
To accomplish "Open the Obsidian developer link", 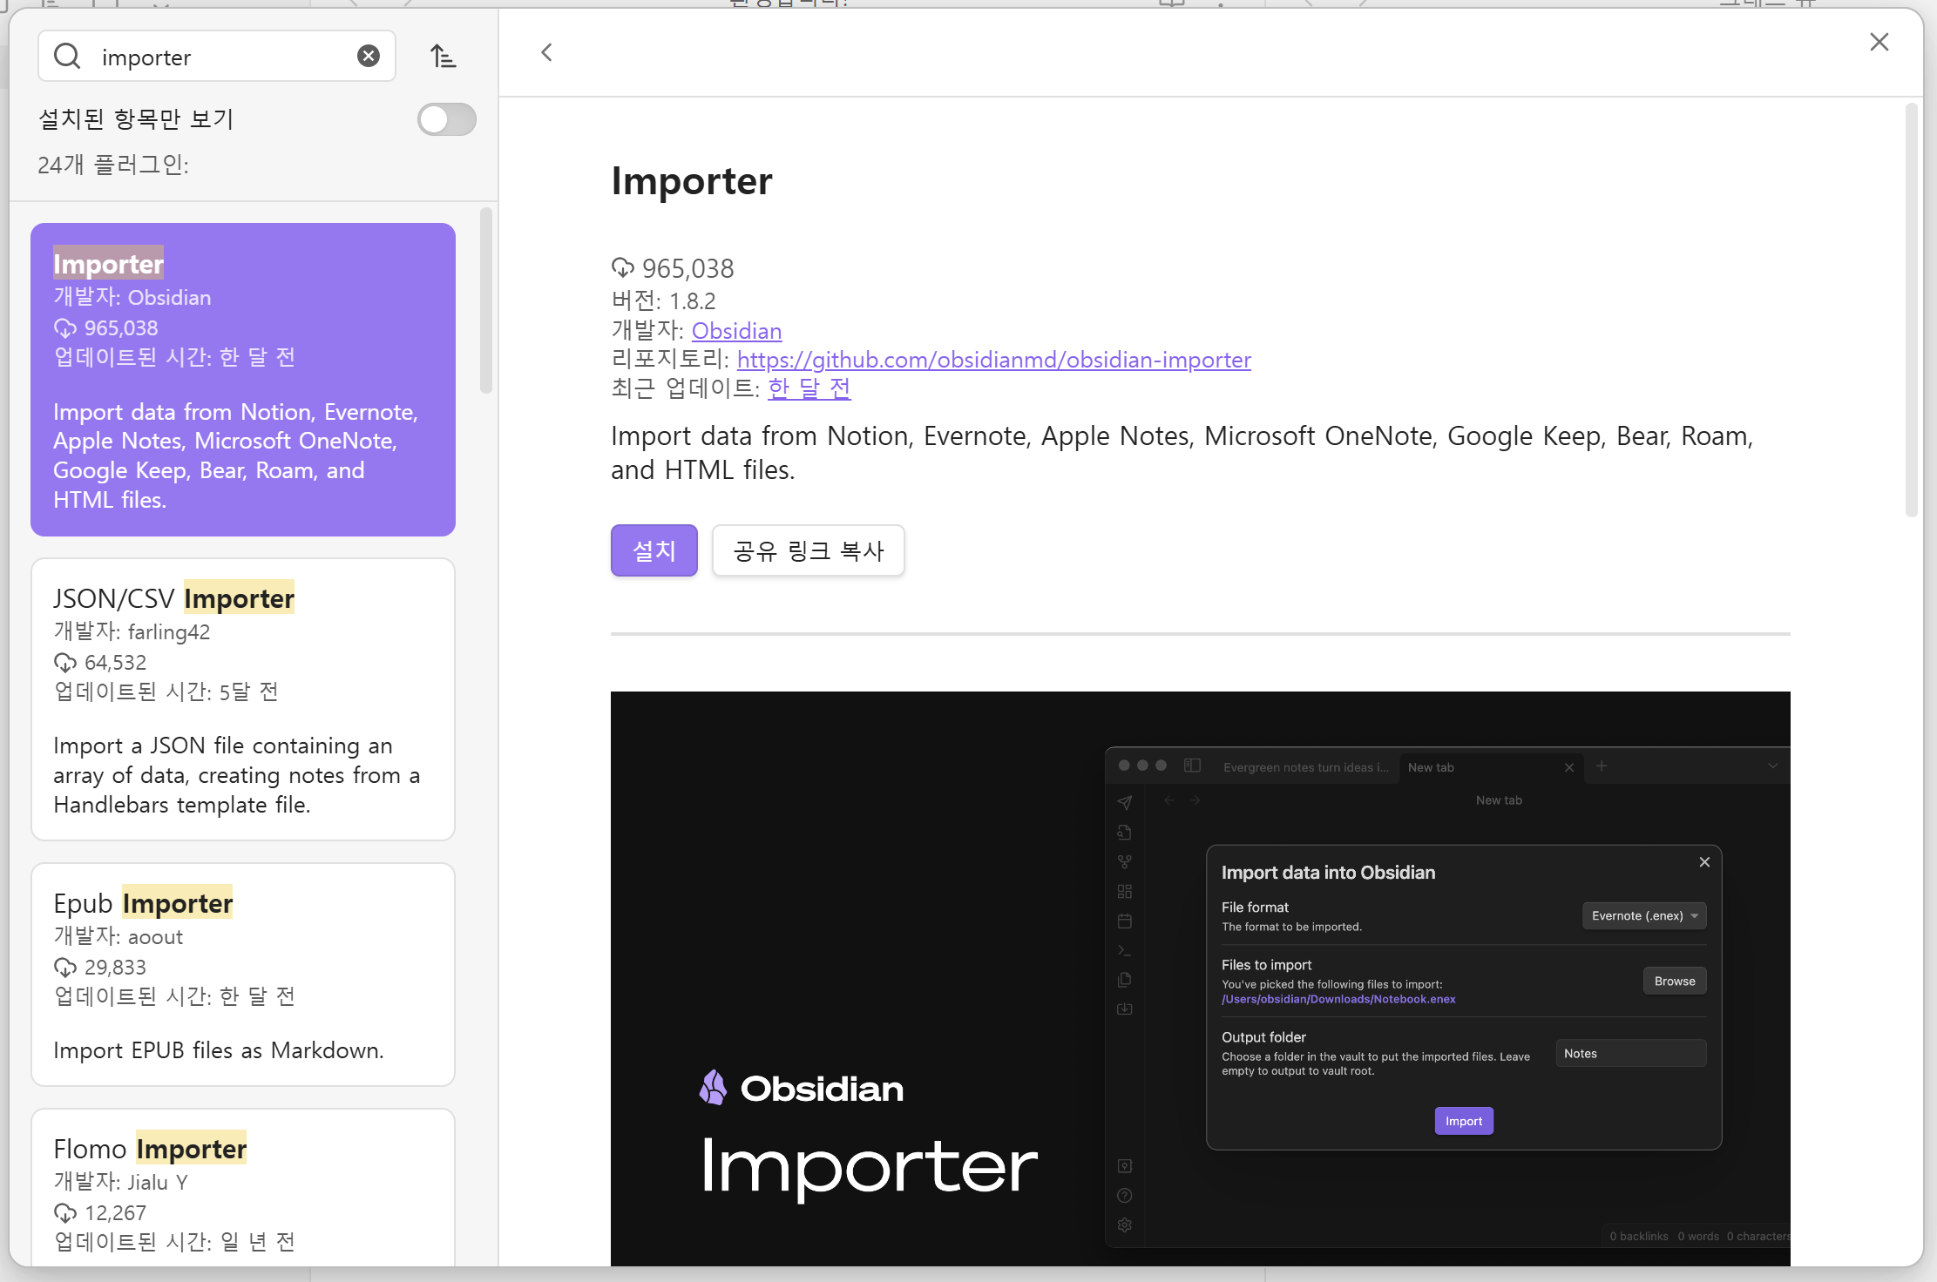I will (x=736, y=331).
